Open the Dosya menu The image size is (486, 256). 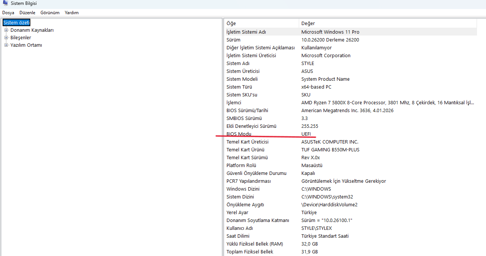point(8,13)
